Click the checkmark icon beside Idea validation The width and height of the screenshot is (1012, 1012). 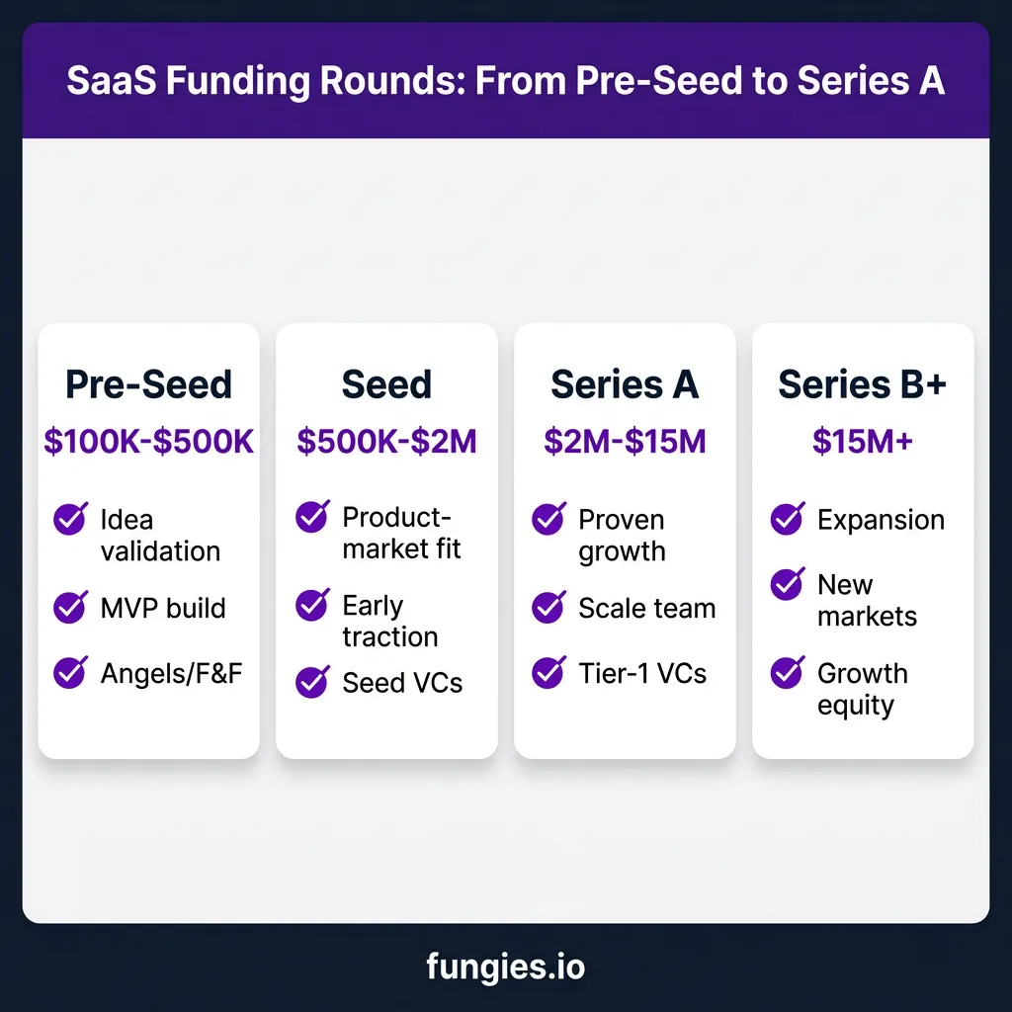[x=70, y=519]
